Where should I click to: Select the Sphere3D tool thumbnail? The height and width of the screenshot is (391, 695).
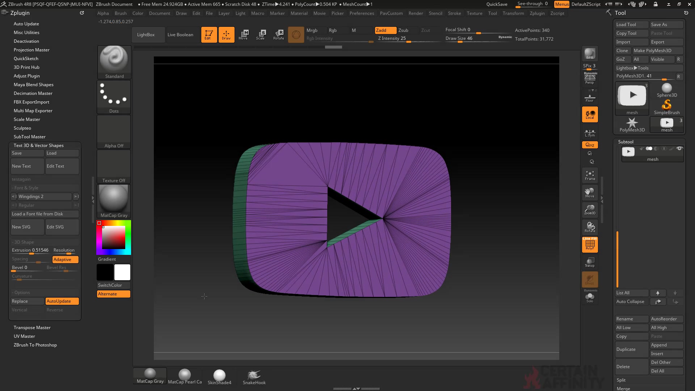pyautogui.click(x=667, y=90)
